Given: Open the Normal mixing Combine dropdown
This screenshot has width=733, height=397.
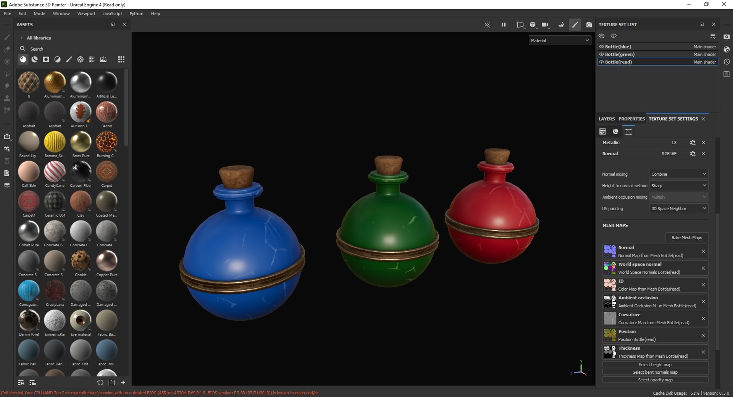Looking at the screenshot, I should tap(679, 174).
